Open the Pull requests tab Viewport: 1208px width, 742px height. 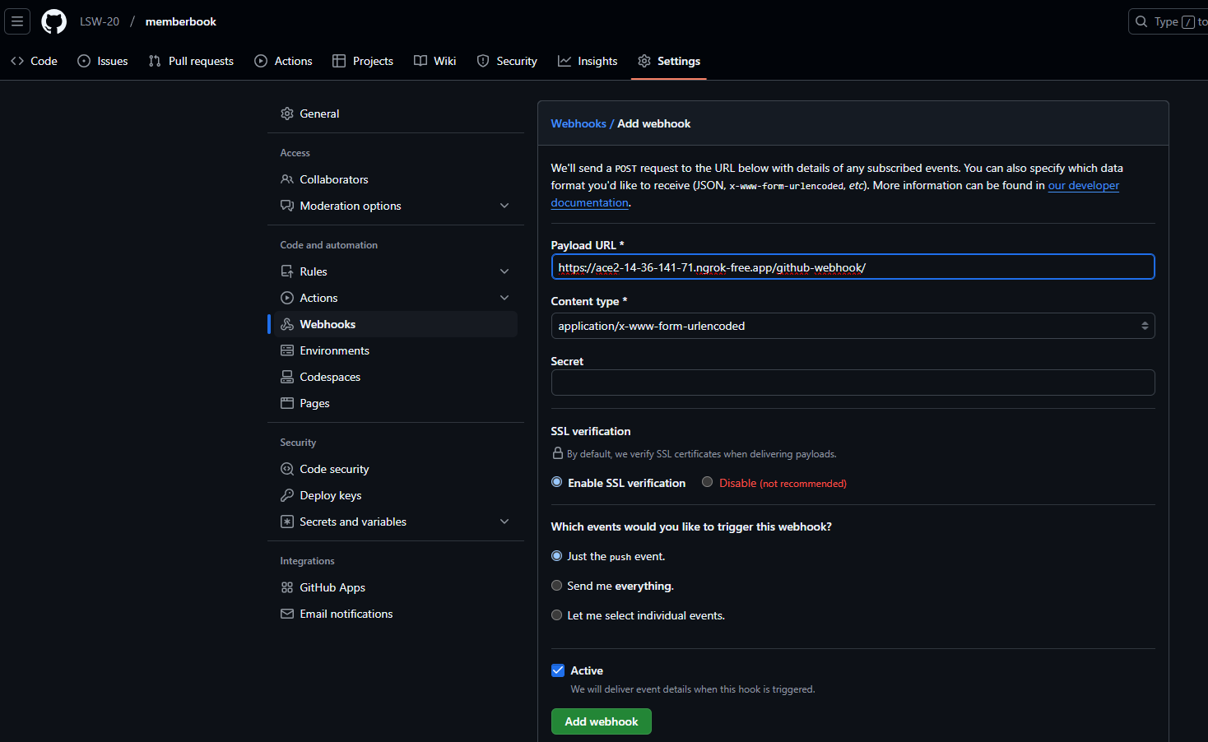tap(191, 61)
